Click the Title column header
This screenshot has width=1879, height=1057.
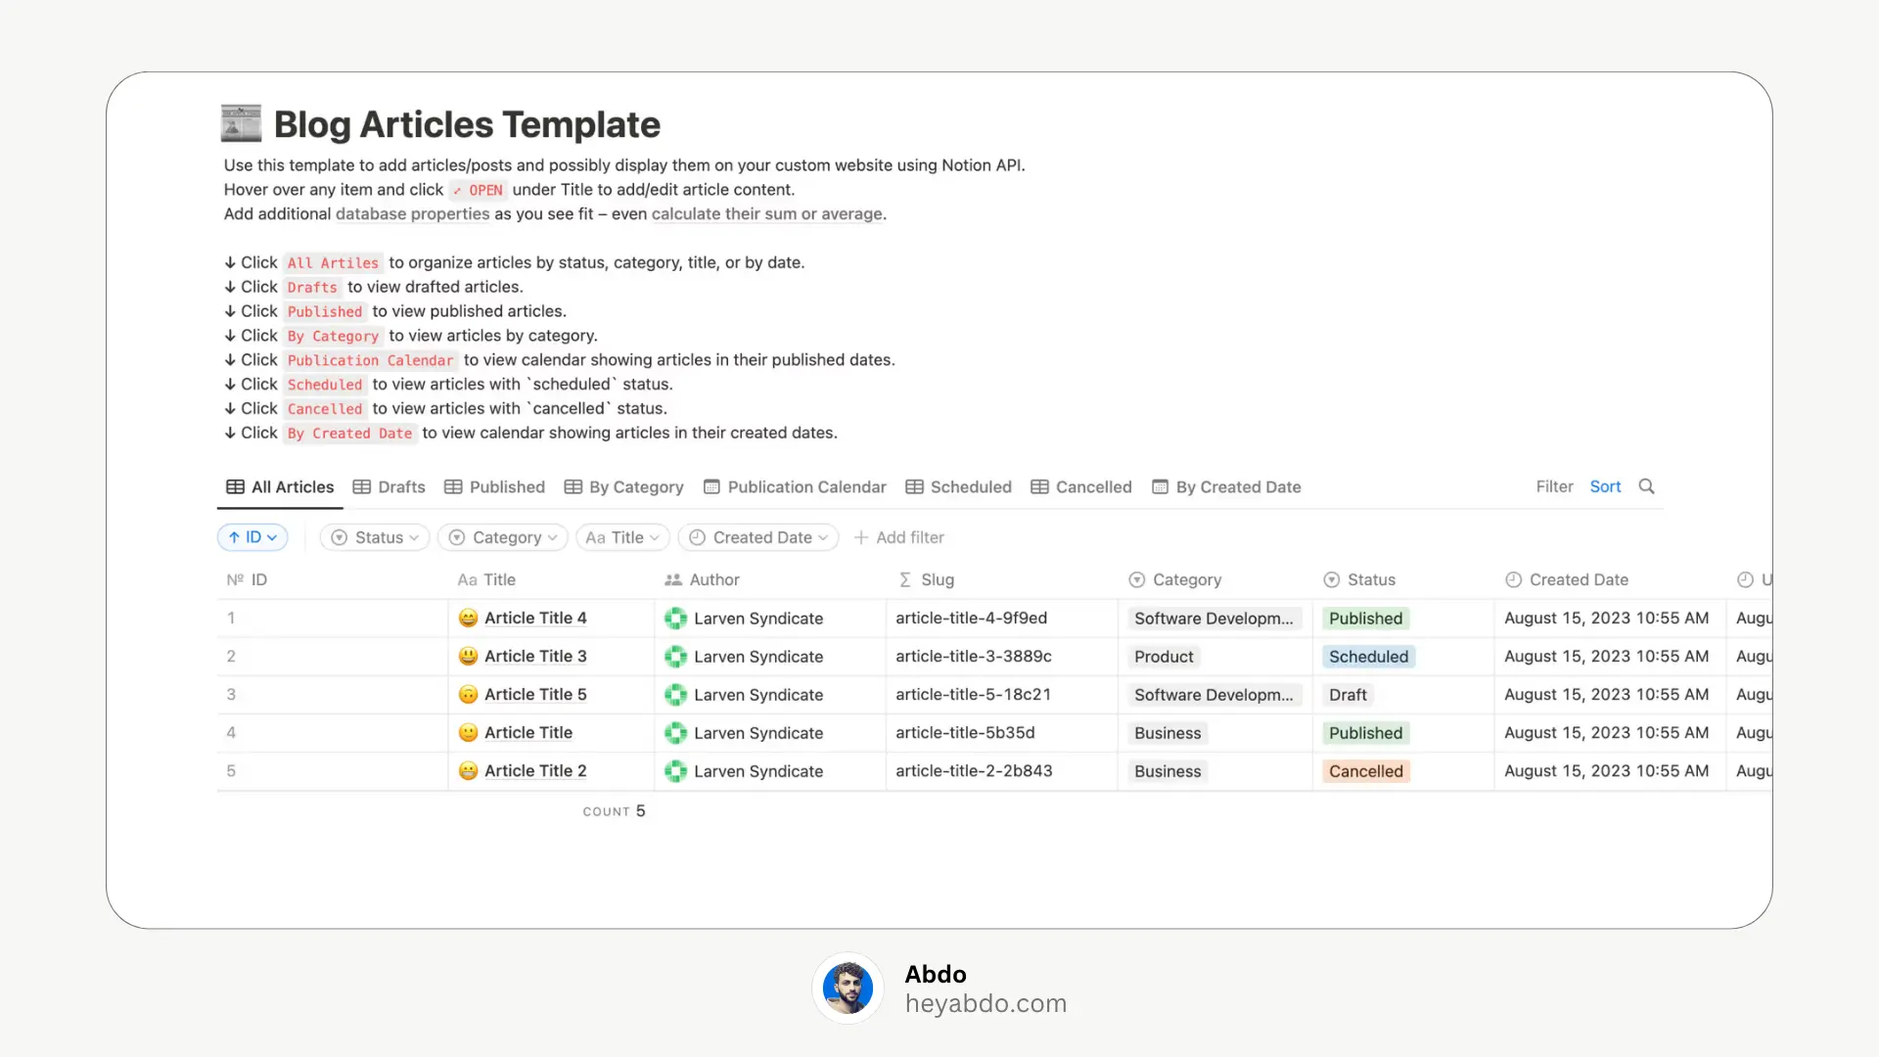click(551, 579)
